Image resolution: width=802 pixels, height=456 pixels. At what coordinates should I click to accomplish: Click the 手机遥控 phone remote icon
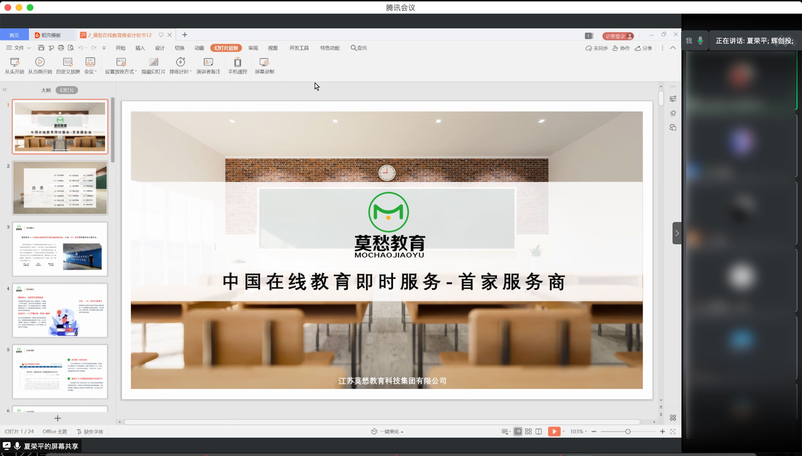(x=238, y=62)
